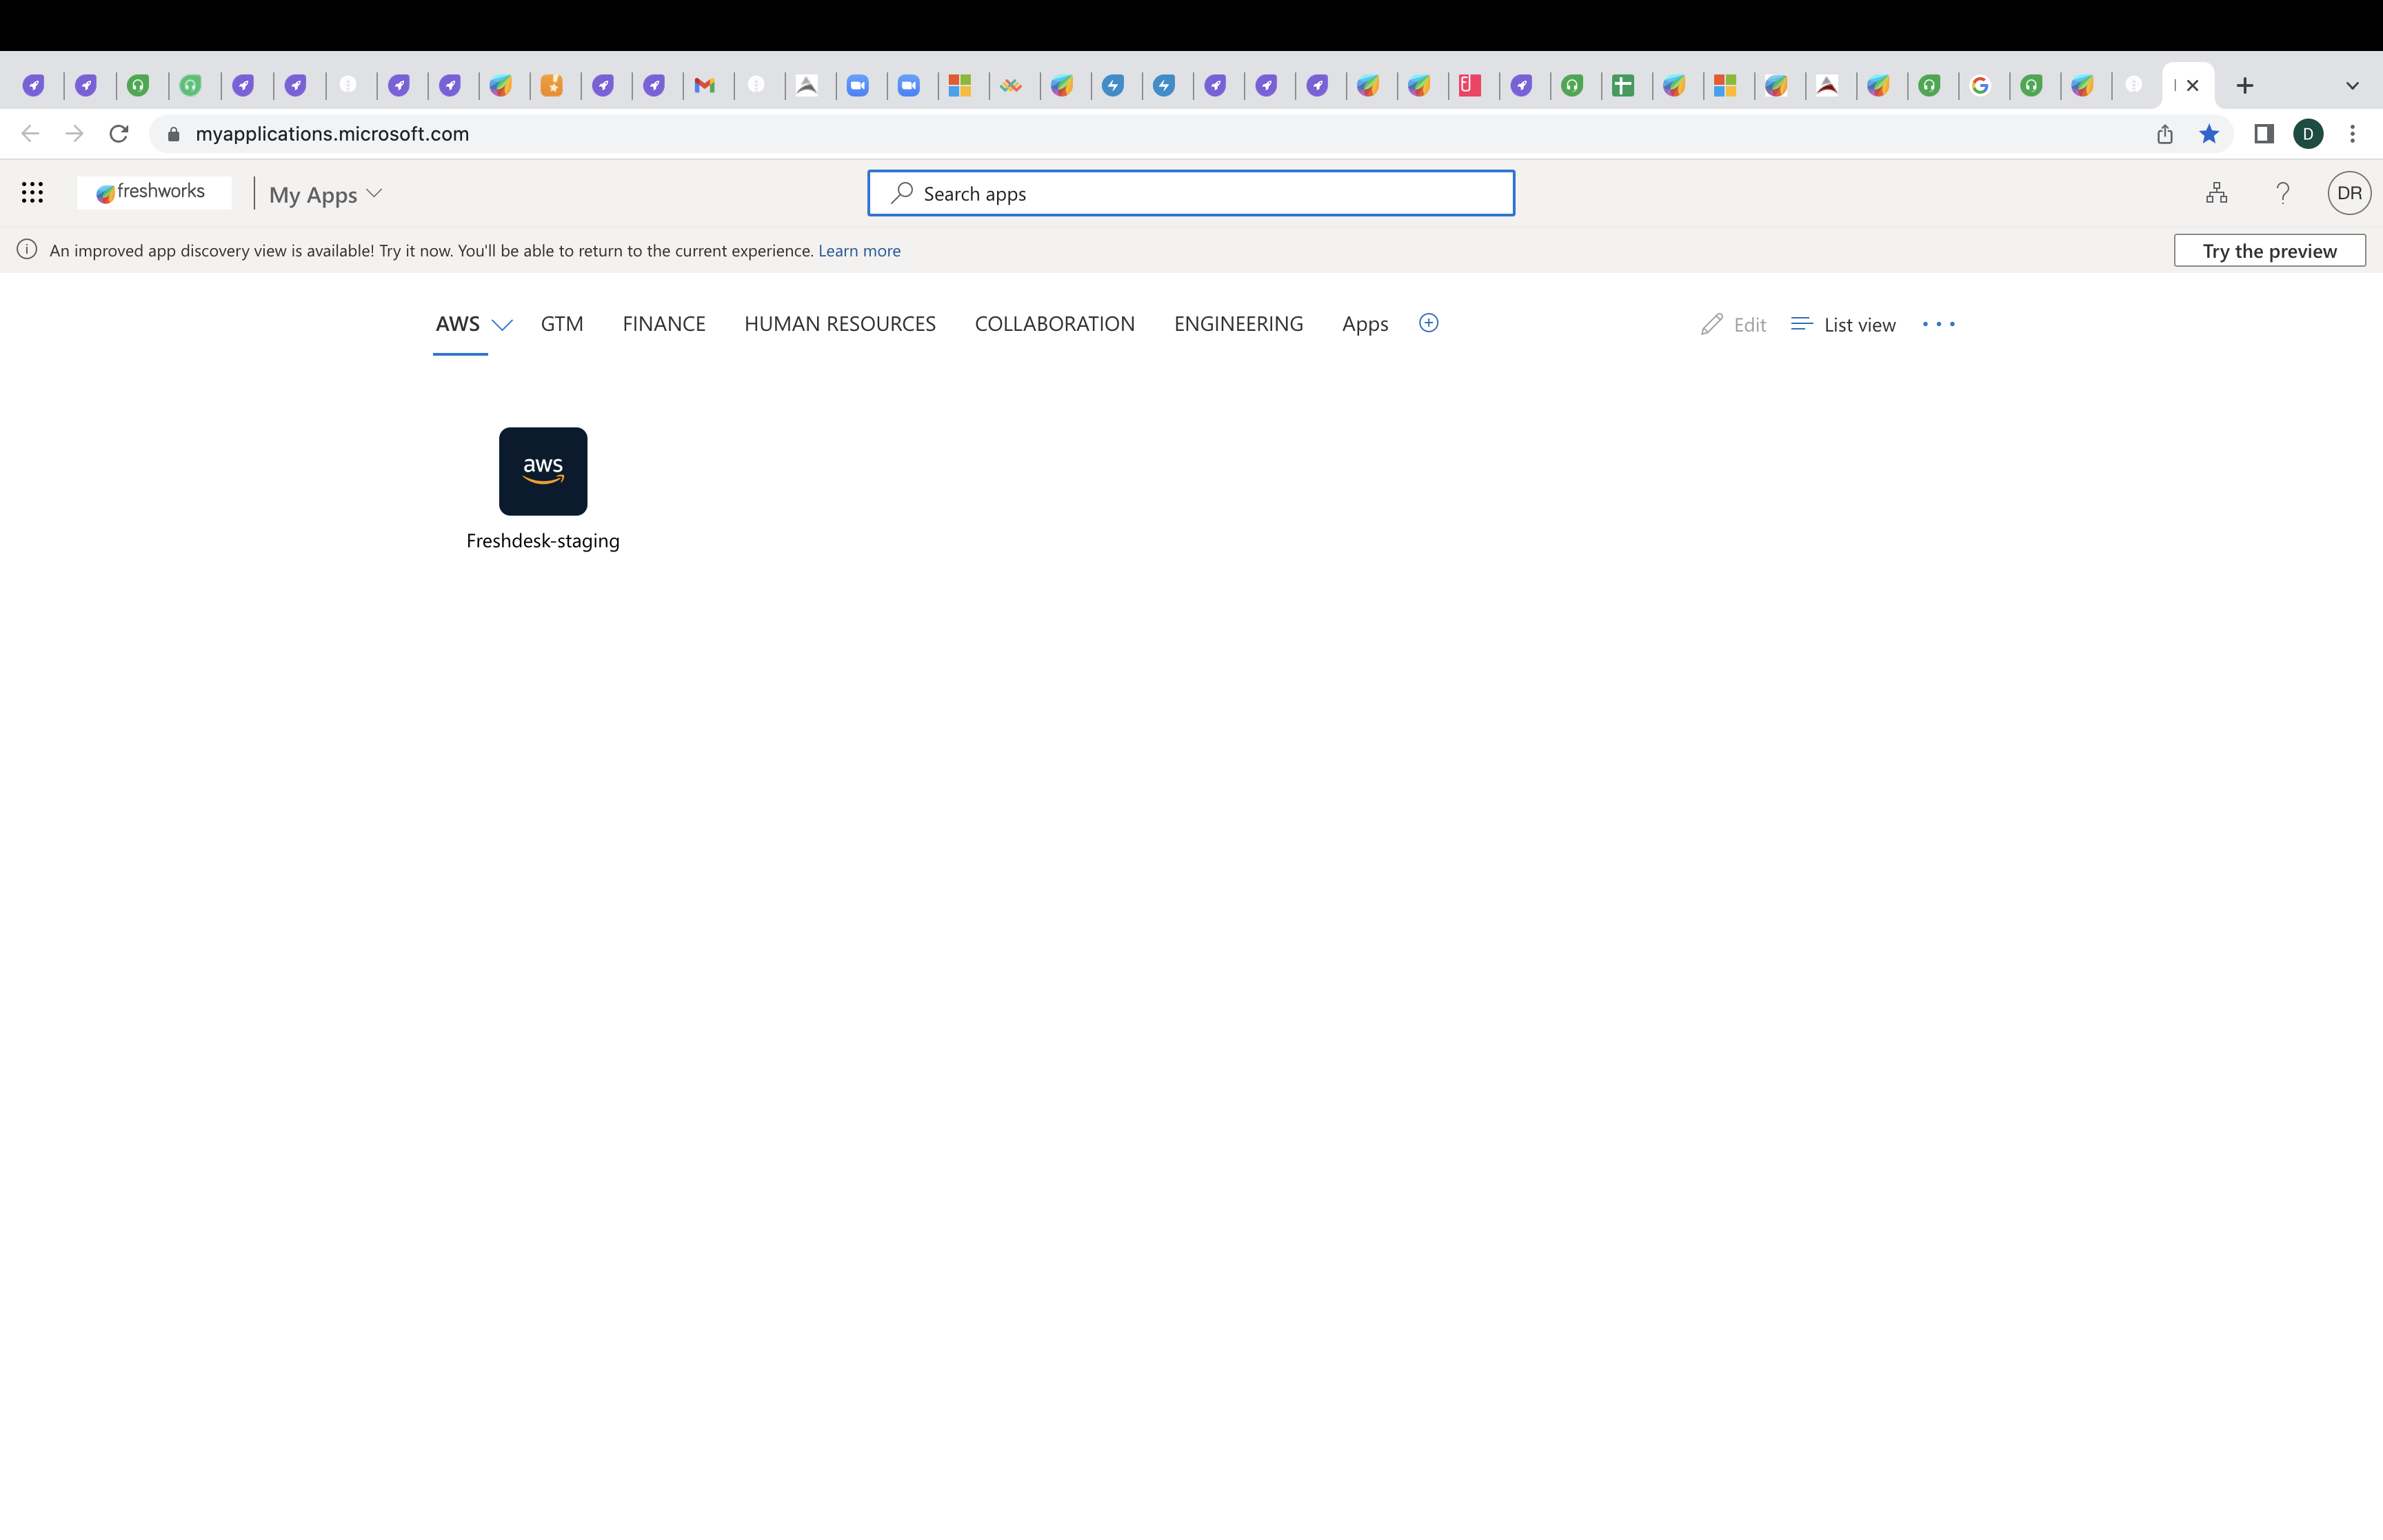Switch to the FINANCE tab
Image resolution: width=2383 pixels, height=1540 pixels.
(x=664, y=324)
